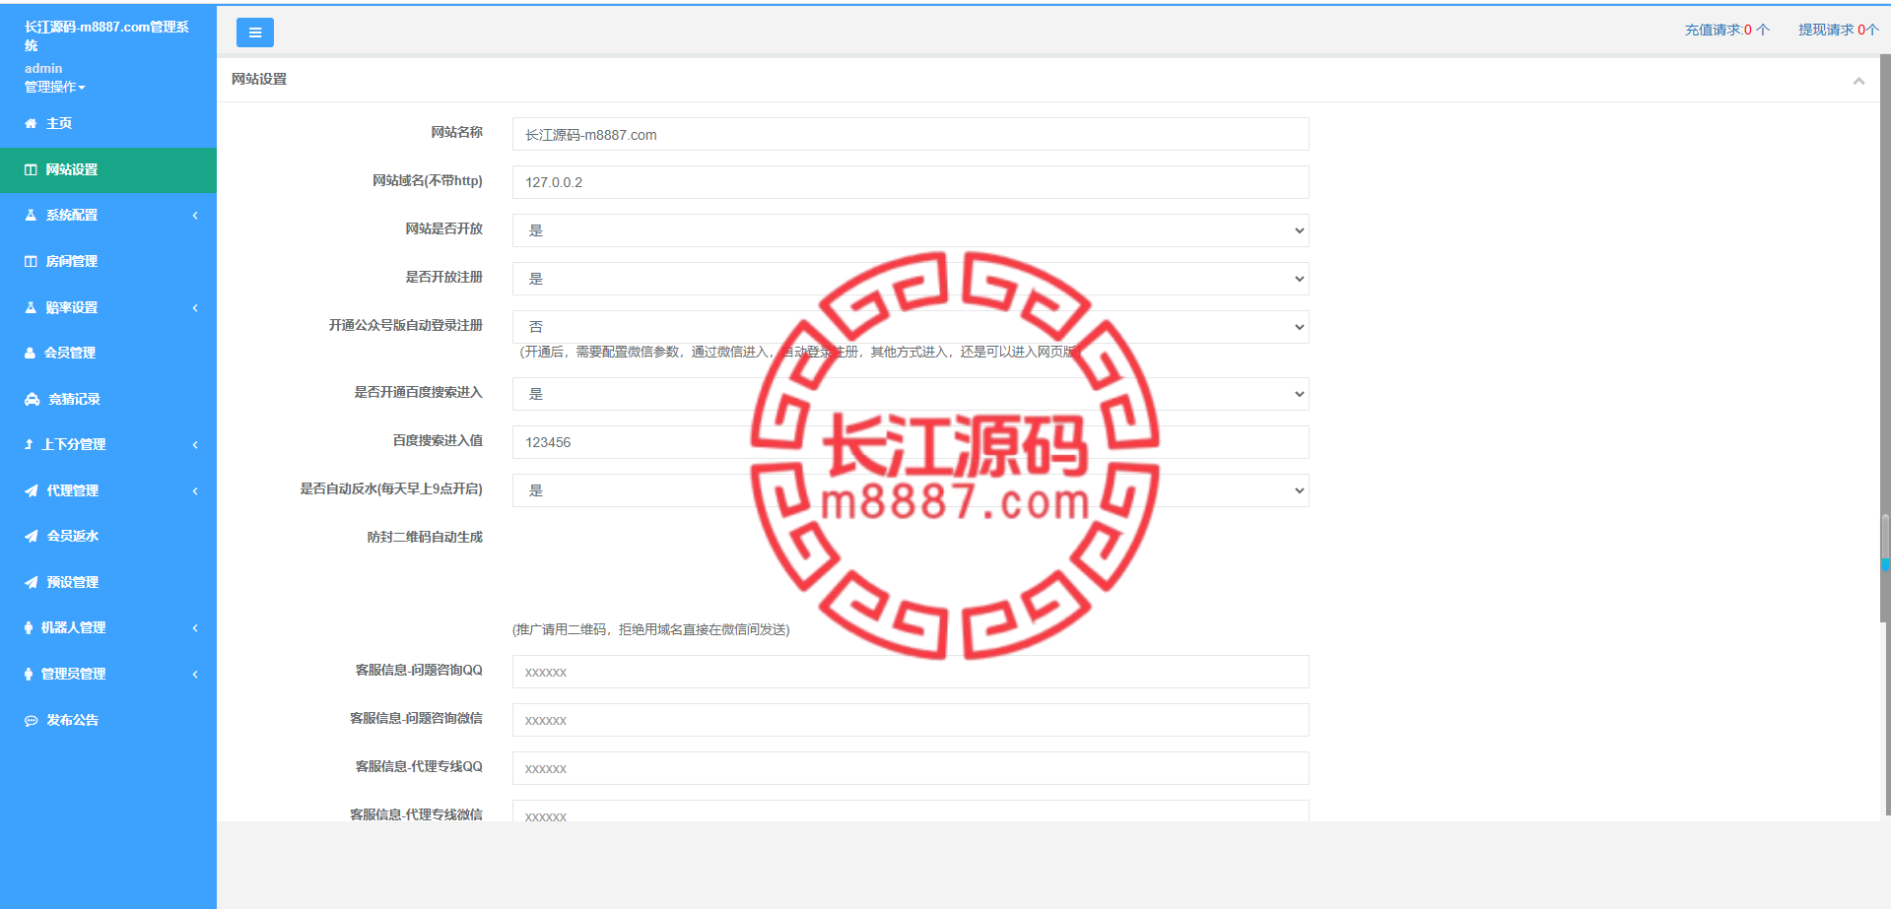1891x909 pixels.
Task: Expand the 管理员管理 submenu arrow
Action: (195, 674)
